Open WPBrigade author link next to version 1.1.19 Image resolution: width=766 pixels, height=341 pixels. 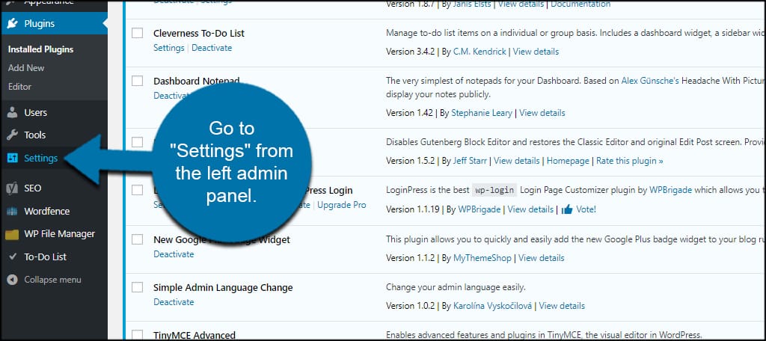pyautogui.click(x=479, y=209)
